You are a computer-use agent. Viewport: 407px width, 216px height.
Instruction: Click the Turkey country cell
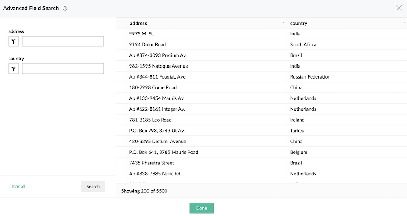297,131
